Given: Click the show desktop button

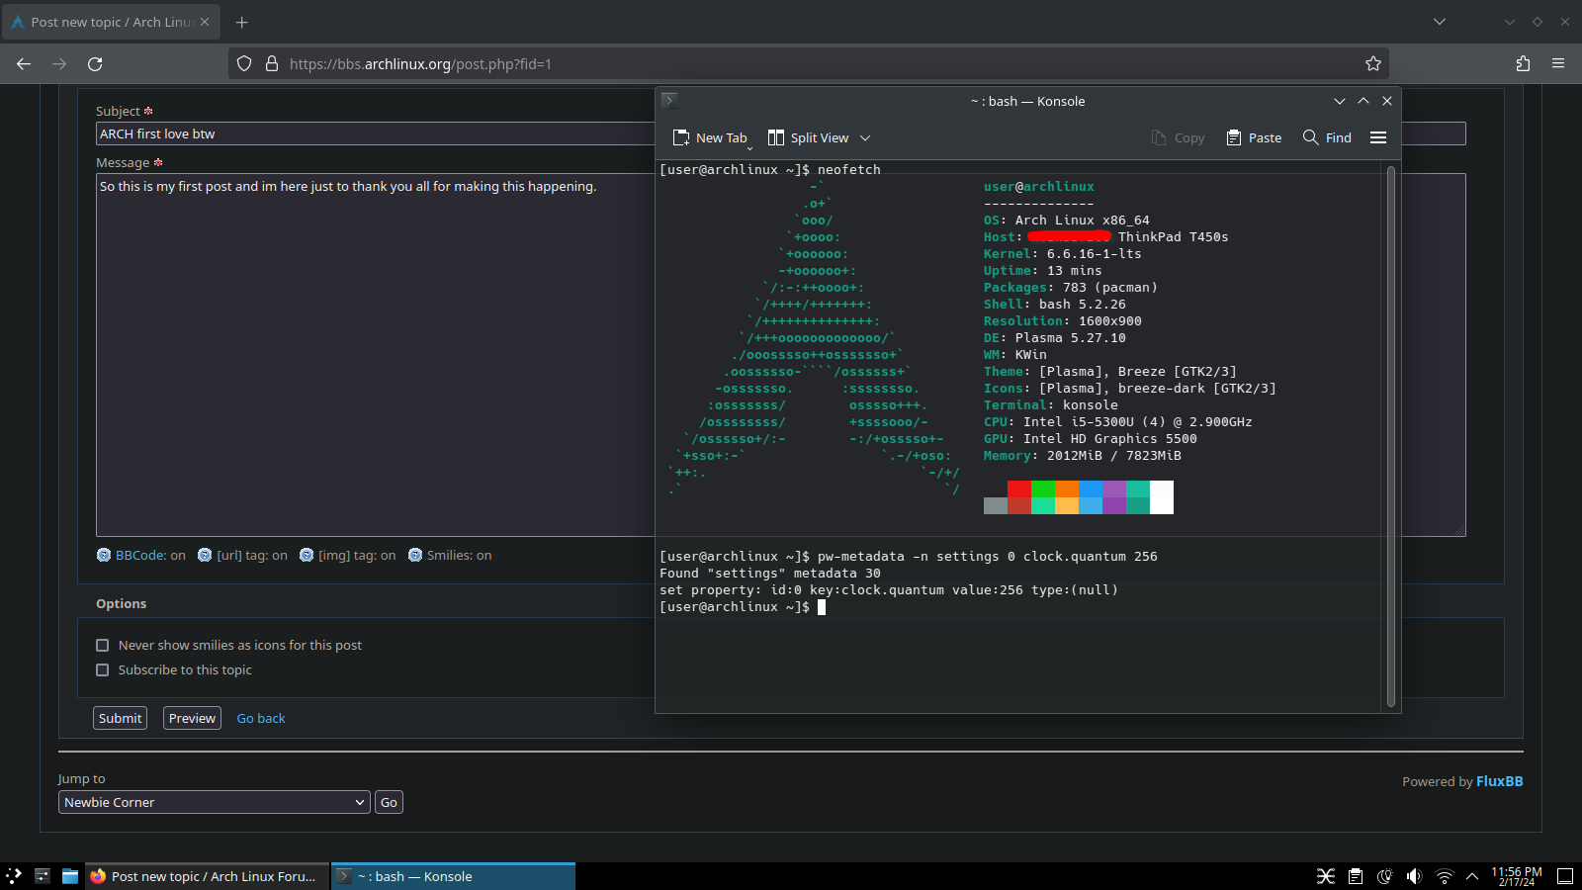Looking at the screenshot, I should 1565,876.
